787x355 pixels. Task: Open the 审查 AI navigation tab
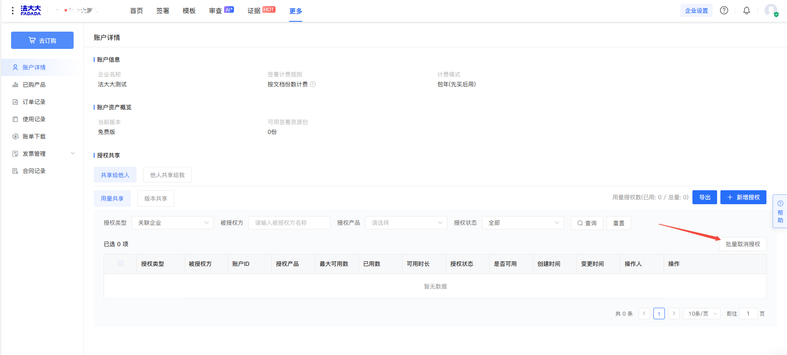coord(221,11)
